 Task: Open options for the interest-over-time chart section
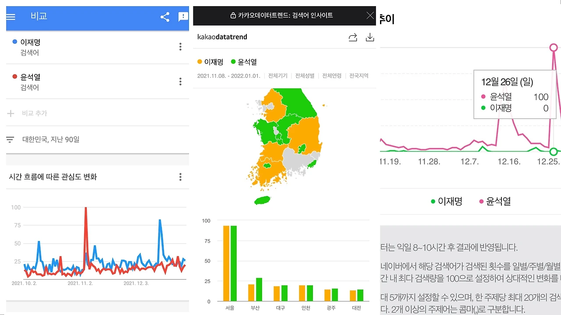point(180,177)
